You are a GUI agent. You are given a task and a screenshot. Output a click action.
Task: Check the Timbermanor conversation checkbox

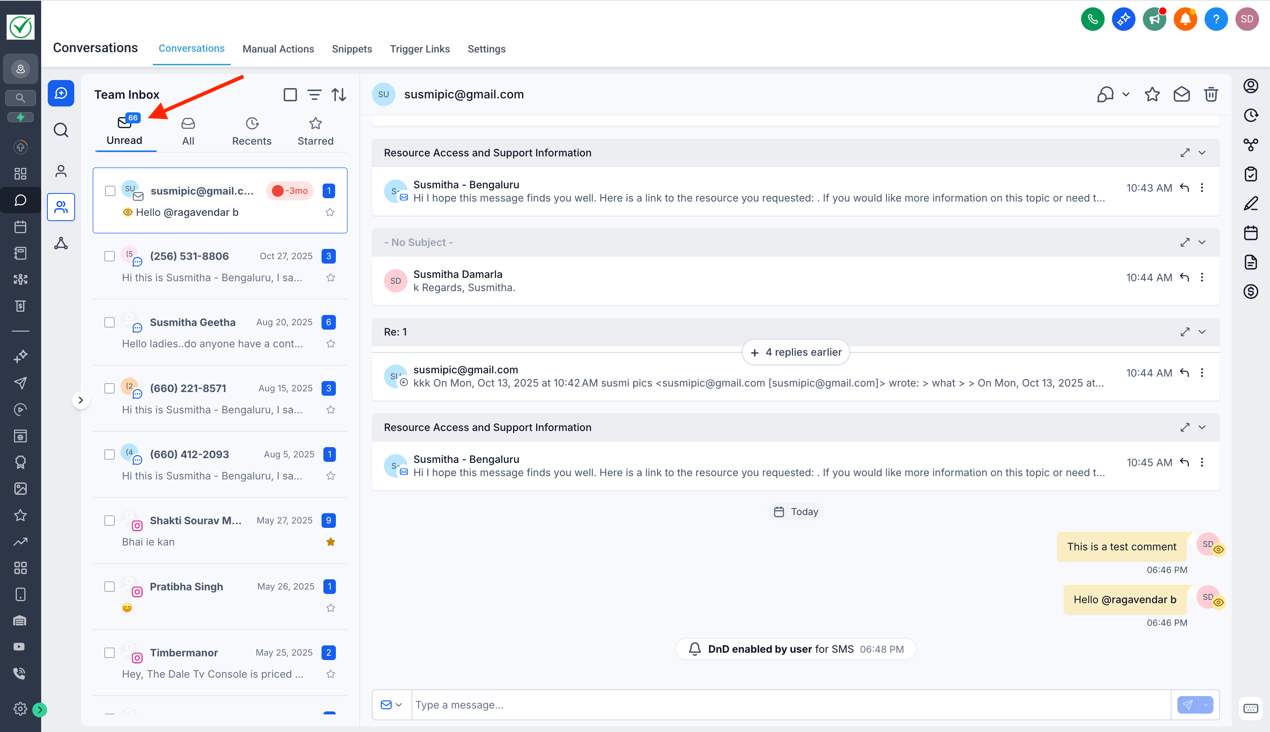click(109, 652)
